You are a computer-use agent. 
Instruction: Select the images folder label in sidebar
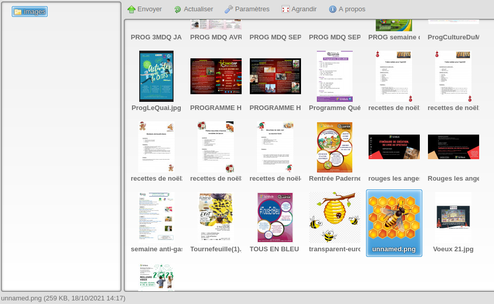point(34,12)
